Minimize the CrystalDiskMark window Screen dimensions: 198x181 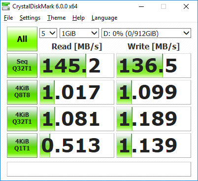(x=141, y=6)
